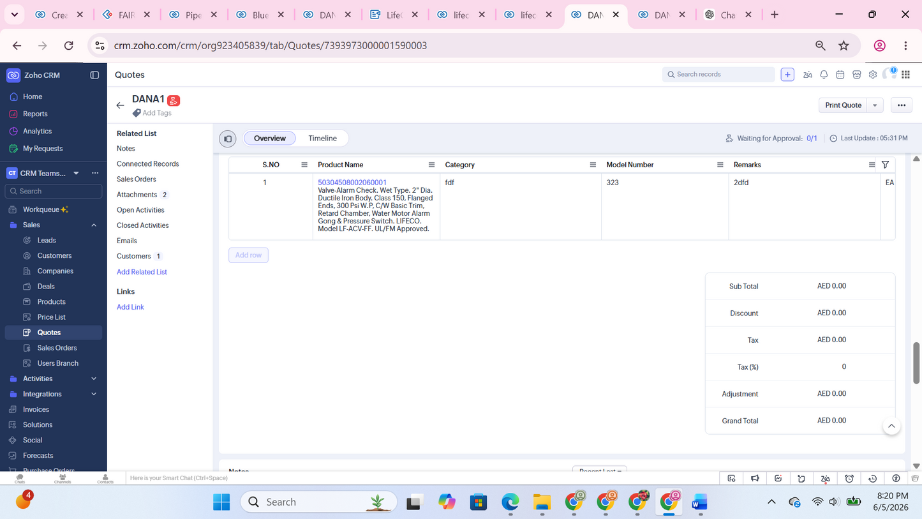922x519 pixels.
Task: Click the filter funnel icon in the table header
Action: [x=885, y=165]
